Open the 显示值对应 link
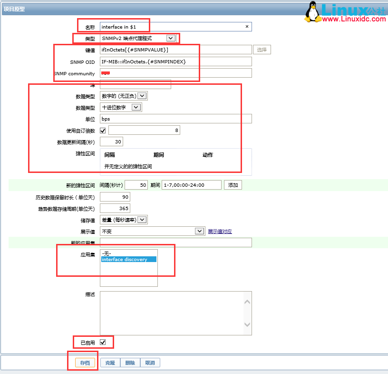This screenshot has width=388, height=374. click(x=219, y=231)
